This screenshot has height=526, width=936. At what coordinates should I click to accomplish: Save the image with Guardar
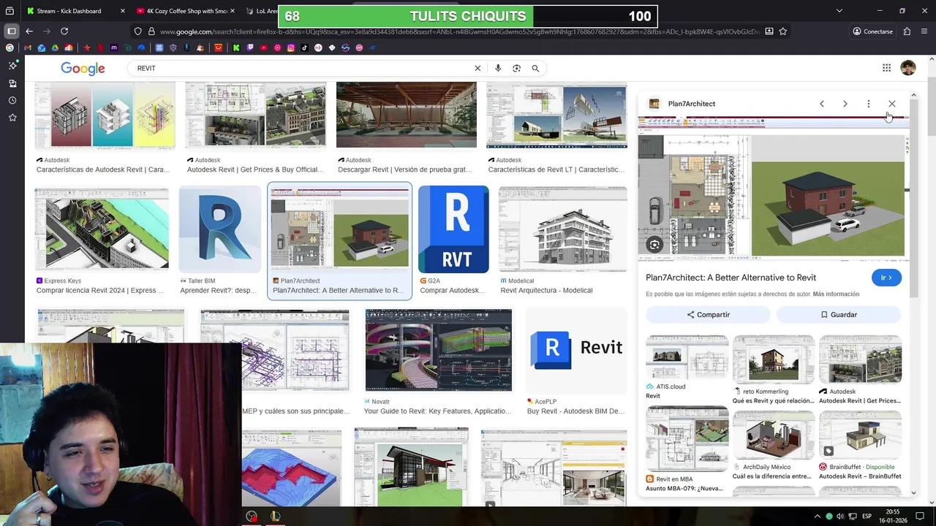839,315
